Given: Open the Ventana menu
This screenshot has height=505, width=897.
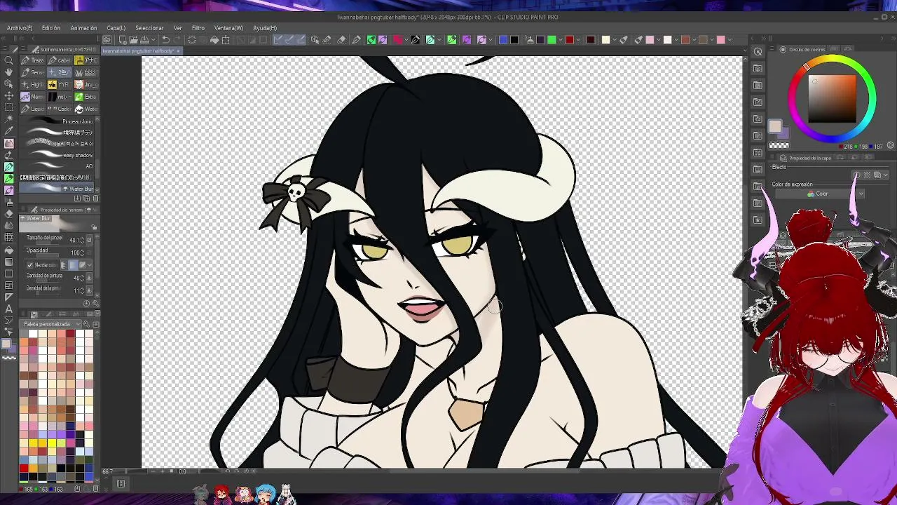Looking at the screenshot, I should (x=228, y=28).
